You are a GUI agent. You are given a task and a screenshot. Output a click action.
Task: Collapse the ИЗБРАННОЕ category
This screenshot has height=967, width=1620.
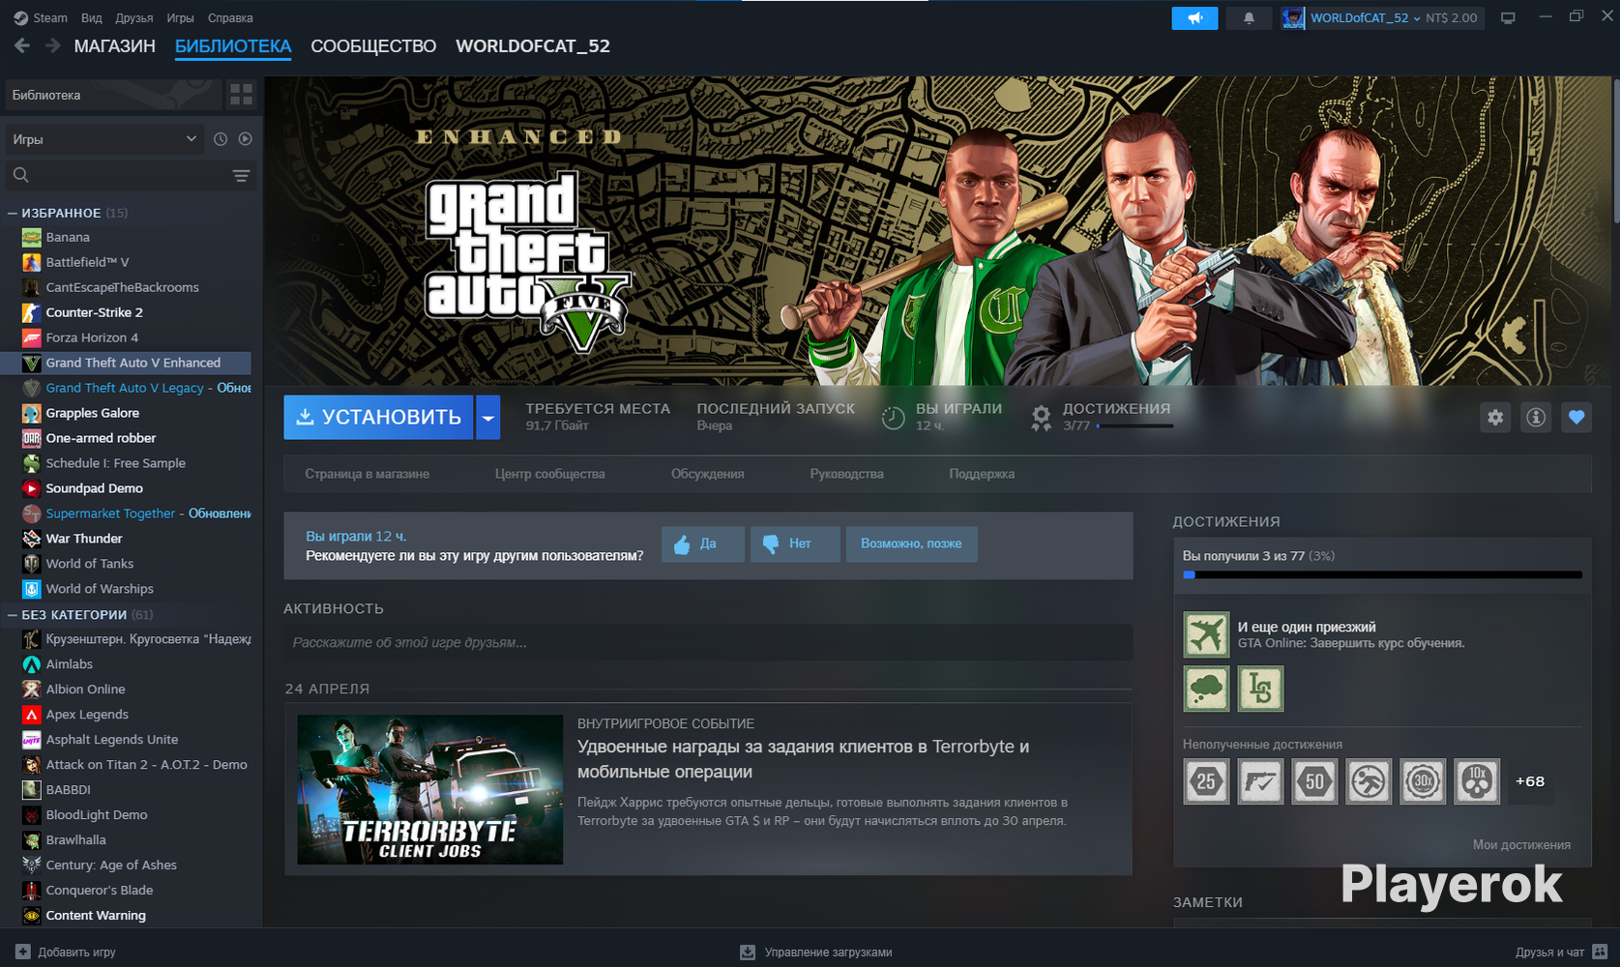[13, 213]
